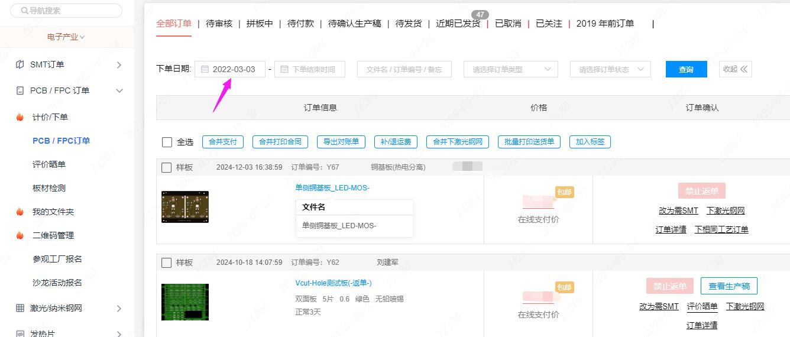This screenshot has width=790, height=337.
Task: Tick the 全选 select-all checkbox
Action: [x=167, y=142]
